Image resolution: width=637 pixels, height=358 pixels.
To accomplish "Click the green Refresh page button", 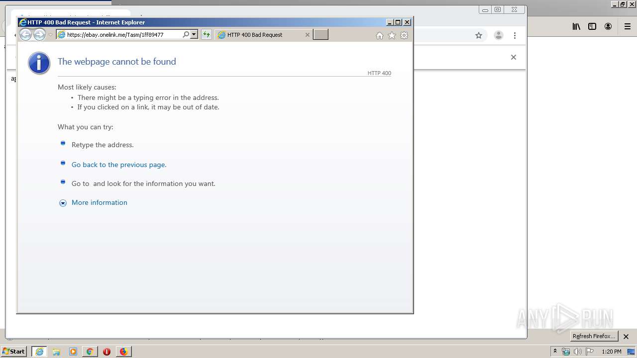I will coord(206,34).
